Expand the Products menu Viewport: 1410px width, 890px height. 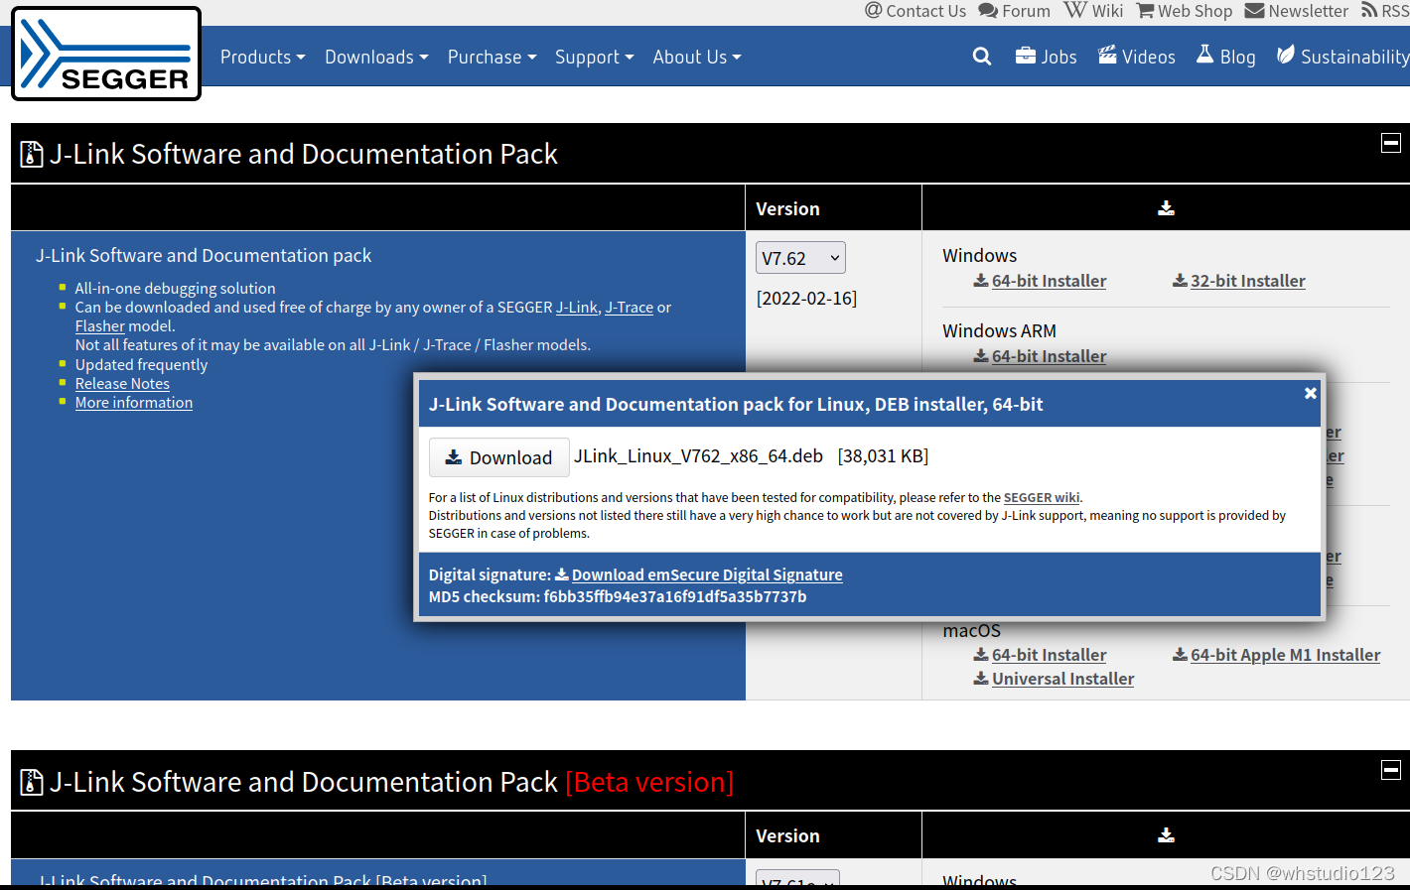pos(262,57)
